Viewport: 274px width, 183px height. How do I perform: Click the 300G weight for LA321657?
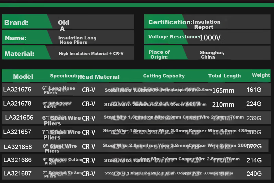(254, 132)
